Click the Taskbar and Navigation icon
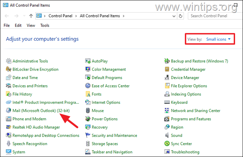The image size is (243, 157). tap(88, 152)
